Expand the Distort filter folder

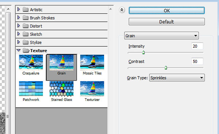(x=19, y=26)
